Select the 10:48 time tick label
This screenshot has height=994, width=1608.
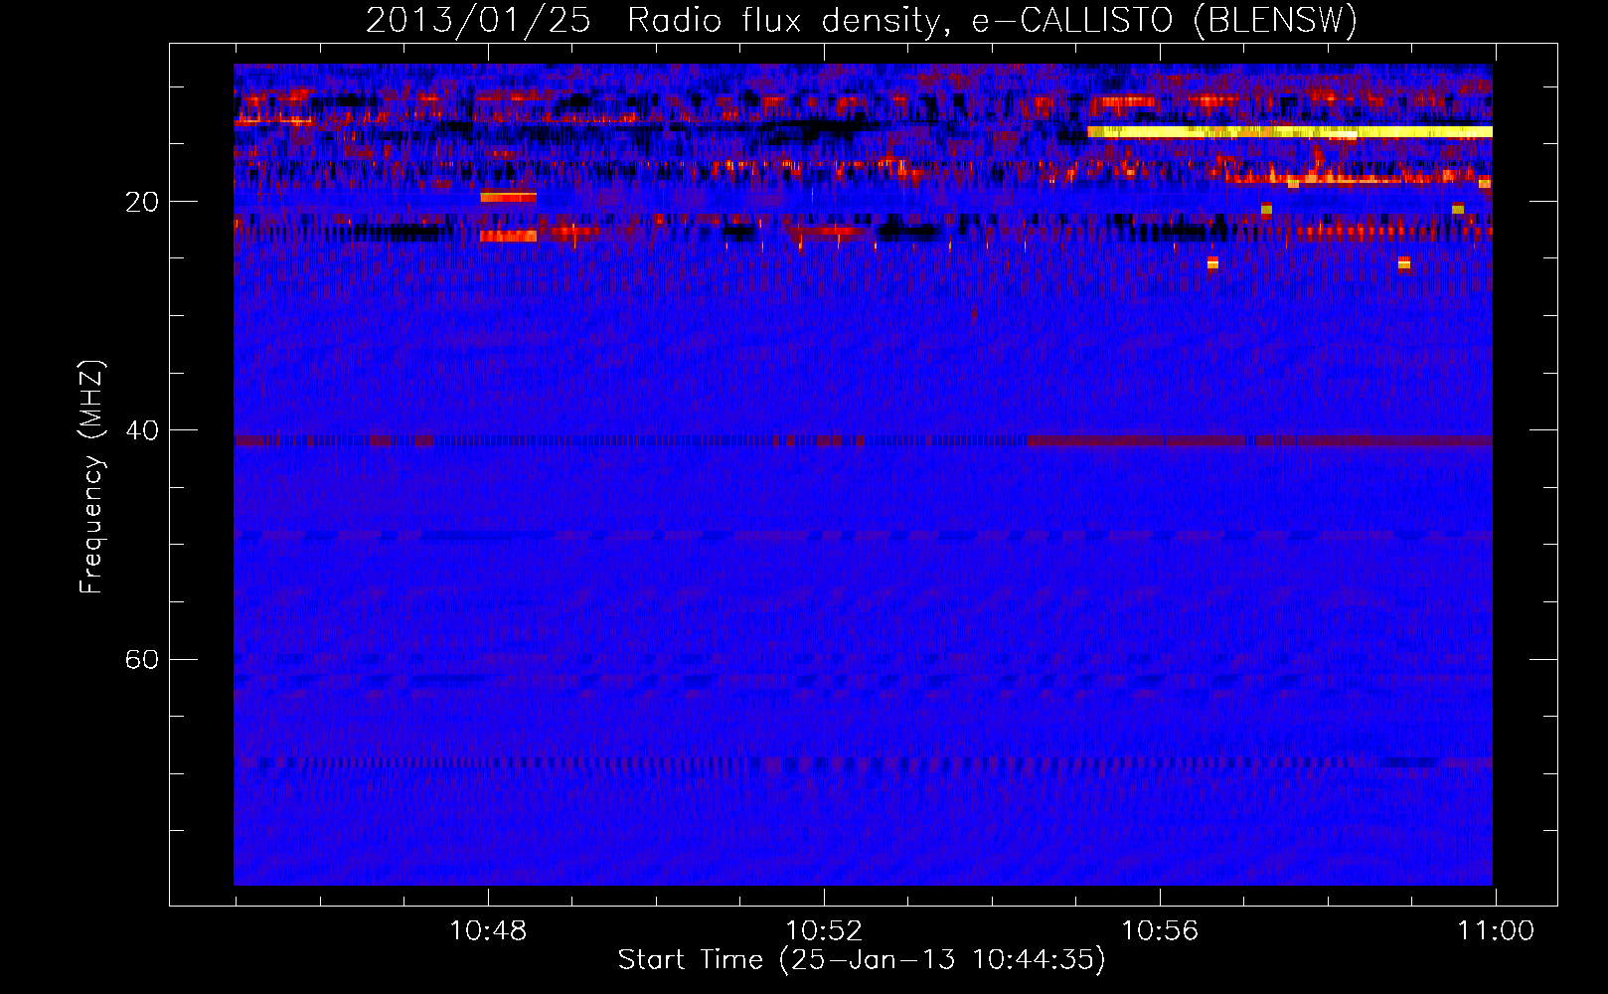click(x=488, y=931)
